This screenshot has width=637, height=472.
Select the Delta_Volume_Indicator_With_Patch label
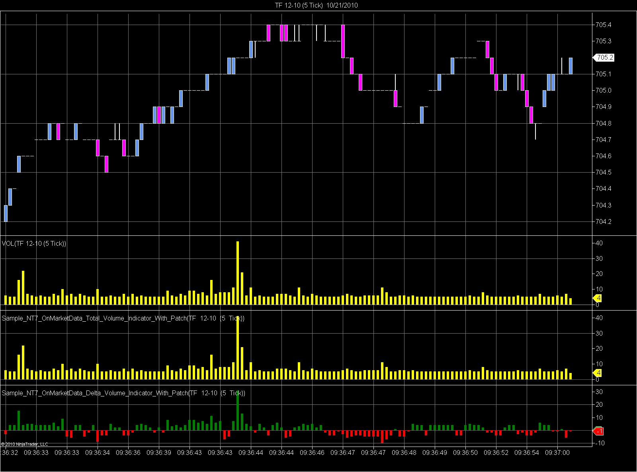pyautogui.click(x=123, y=393)
